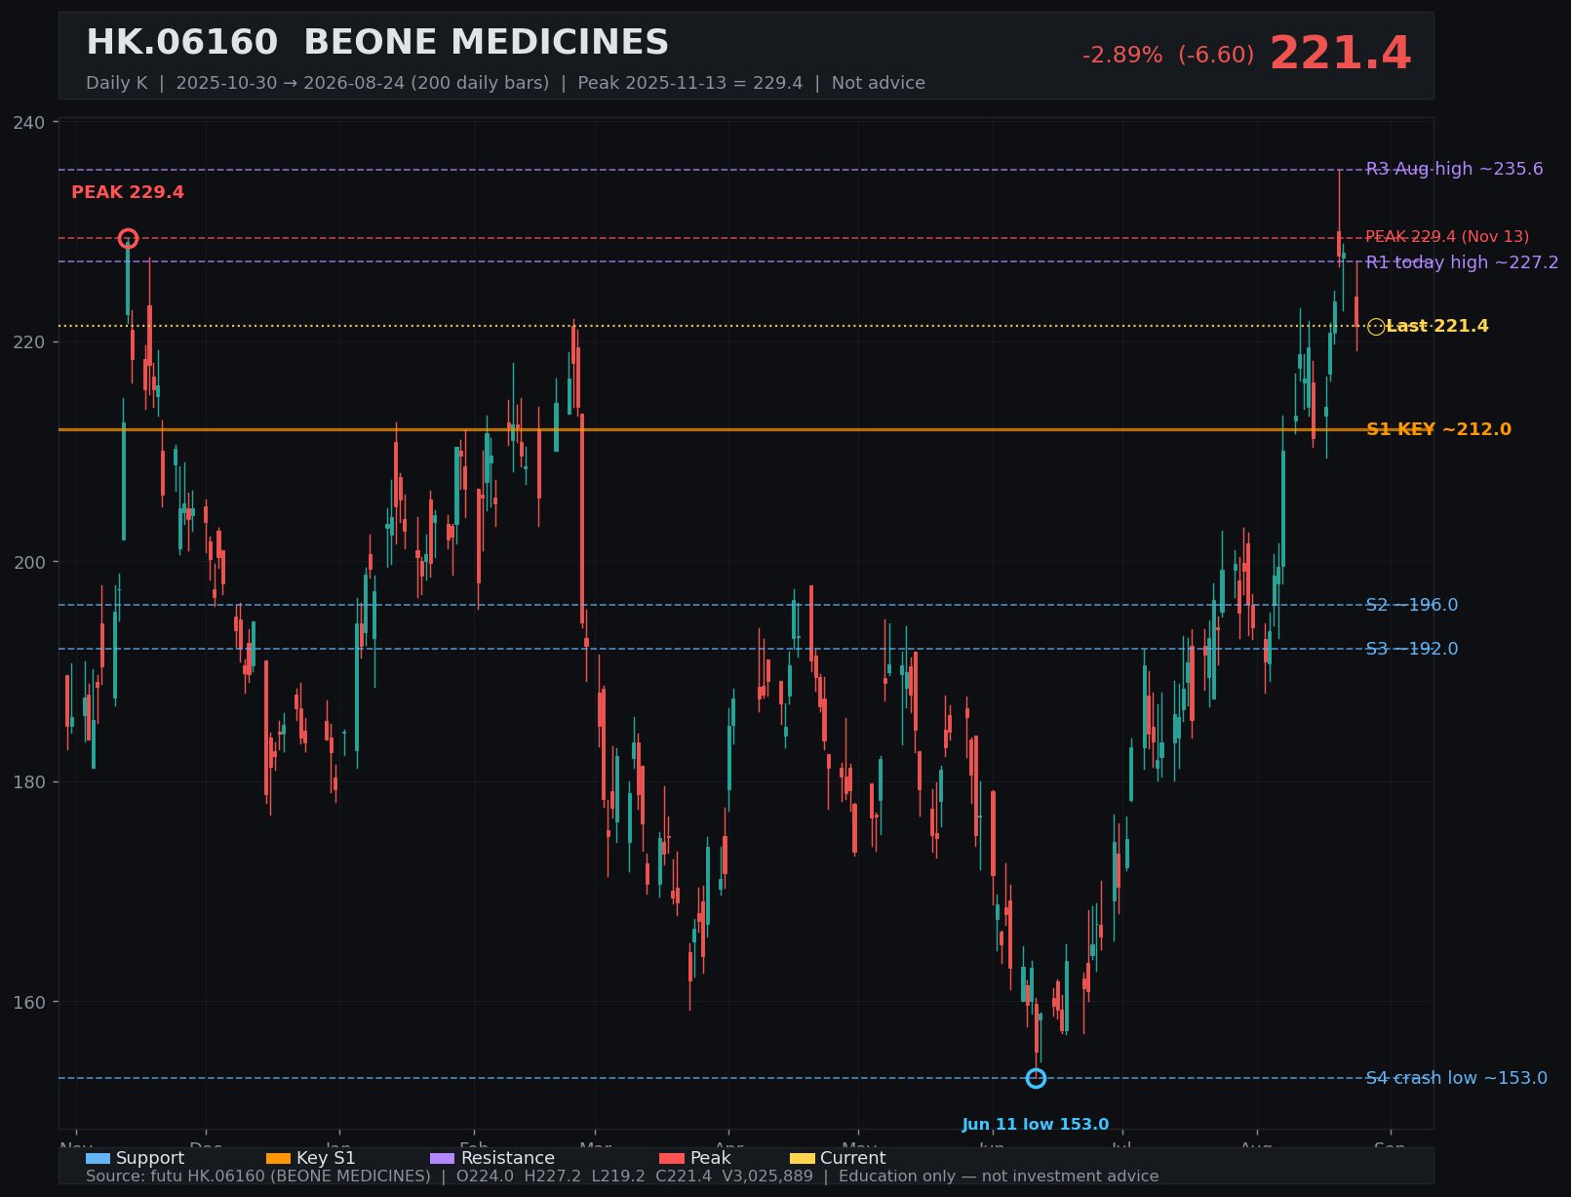Image resolution: width=1571 pixels, height=1197 pixels.
Task: Click the large 221.4 price in the header
Action: point(1340,54)
